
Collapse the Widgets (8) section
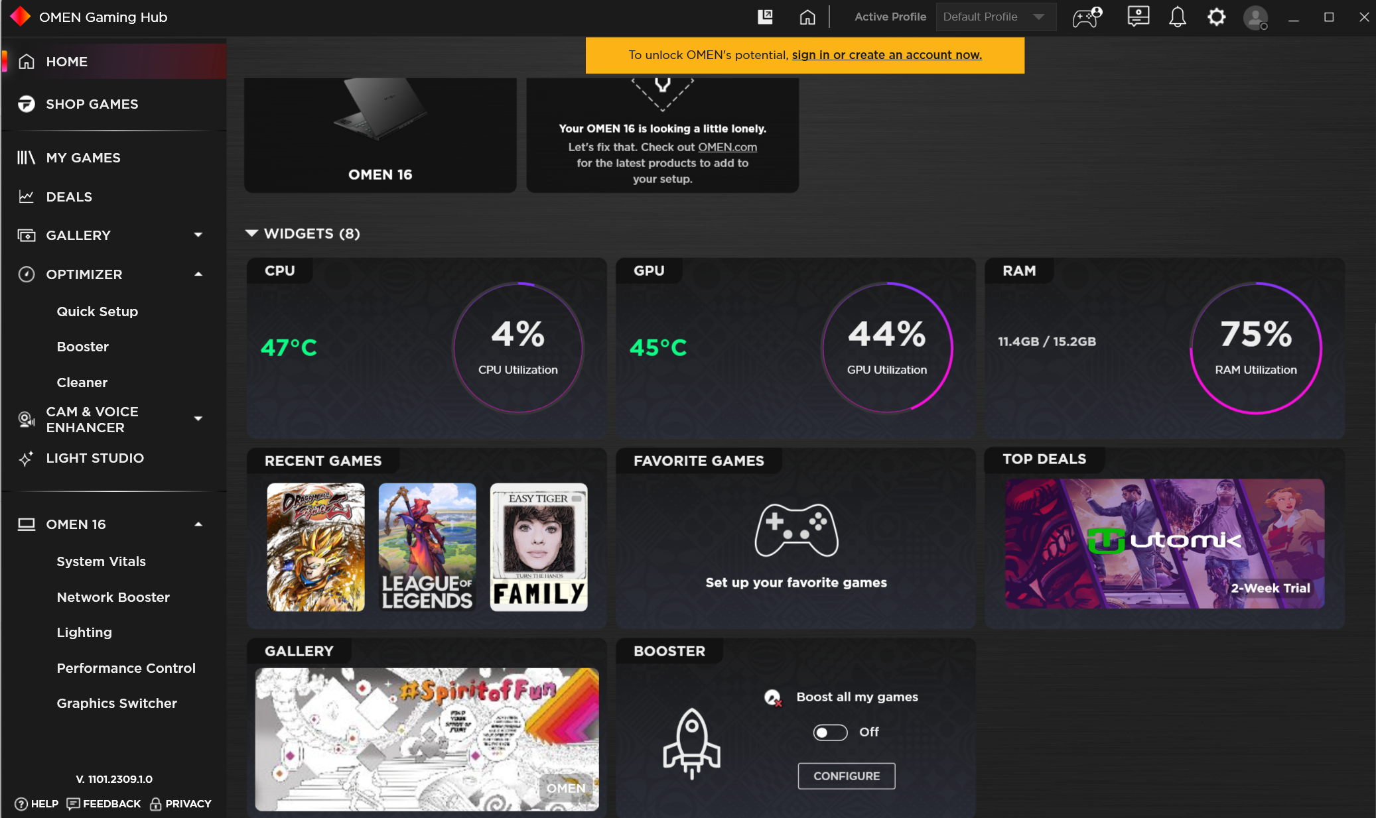pyautogui.click(x=251, y=233)
